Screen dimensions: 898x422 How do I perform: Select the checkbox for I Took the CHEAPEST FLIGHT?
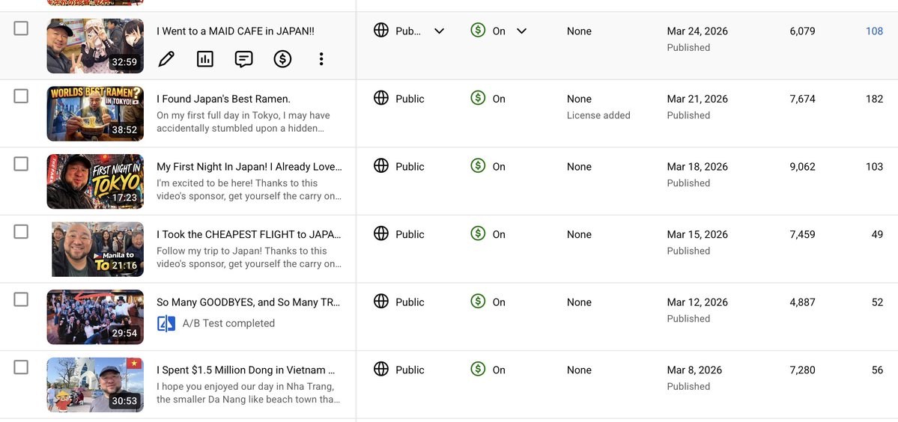pyautogui.click(x=21, y=232)
